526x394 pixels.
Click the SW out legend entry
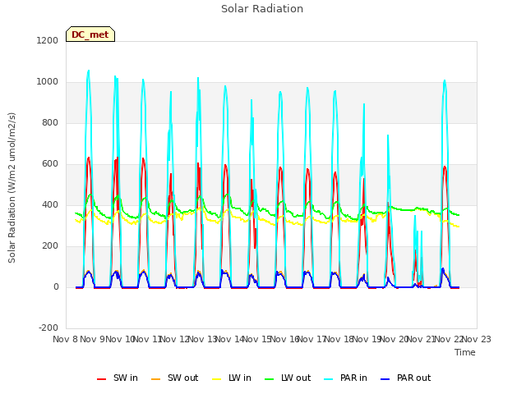point(175,378)
